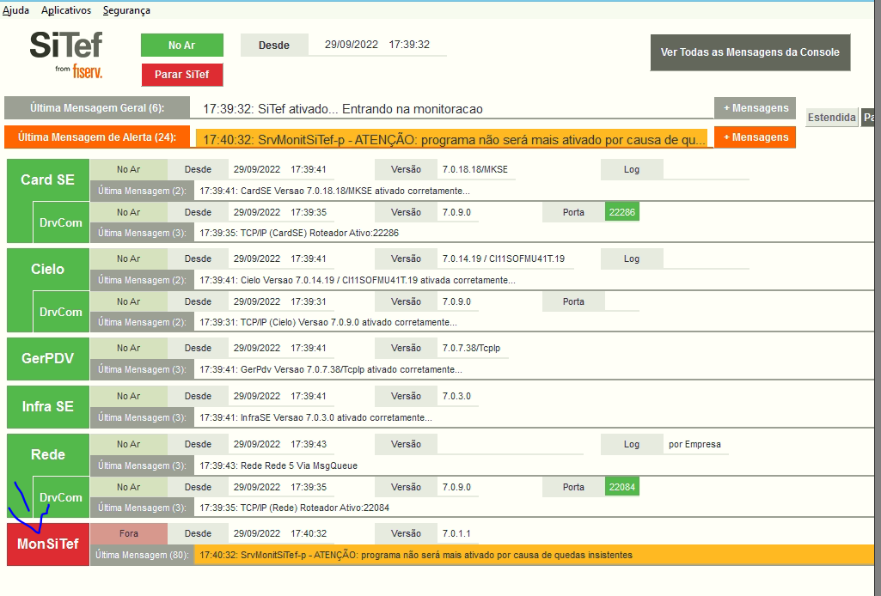Screen dimensions: 881x596
Task: Select the DrvCom block under Card SE
Action: click(x=61, y=222)
